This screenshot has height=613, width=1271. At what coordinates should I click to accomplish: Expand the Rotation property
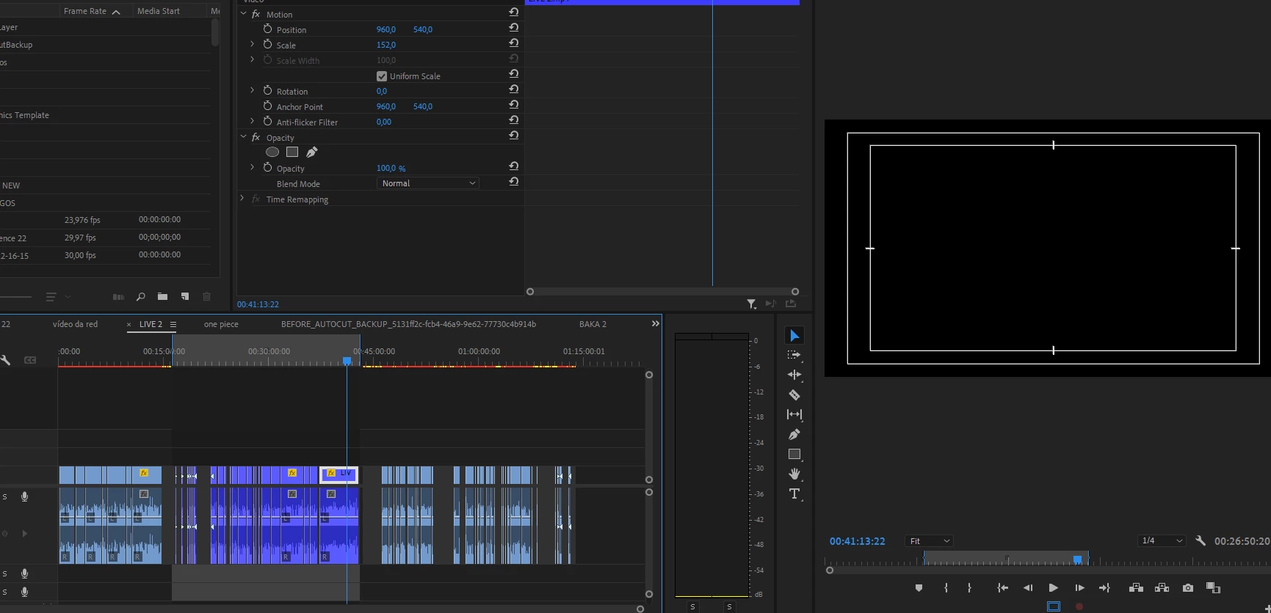point(252,90)
